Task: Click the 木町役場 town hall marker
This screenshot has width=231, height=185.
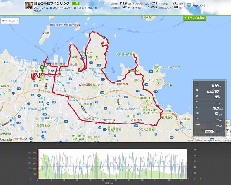Action: [x=93, y=119]
